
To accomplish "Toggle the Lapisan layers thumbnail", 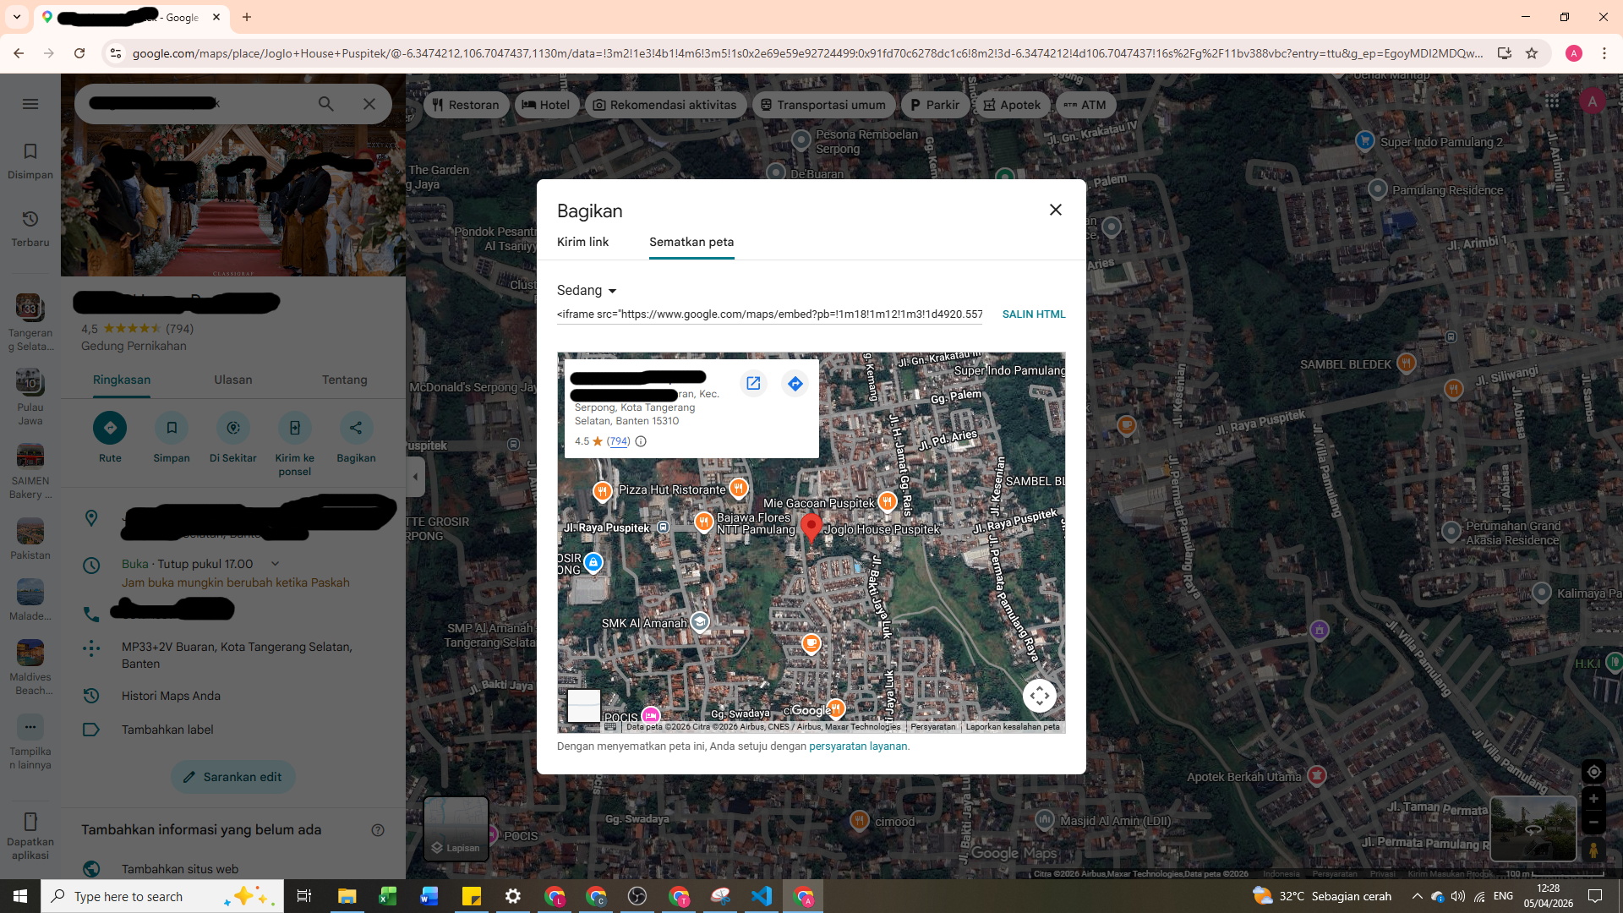I will pyautogui.click(x=456, y=828).
